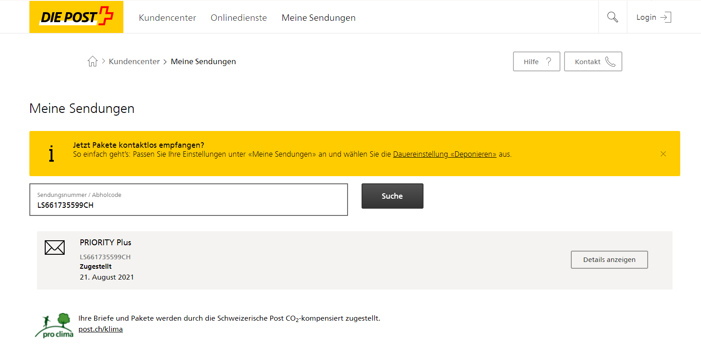Select Meine Sendungen in the top navigation
Viewport: 701px width, 355px height.
click(318, 18)
